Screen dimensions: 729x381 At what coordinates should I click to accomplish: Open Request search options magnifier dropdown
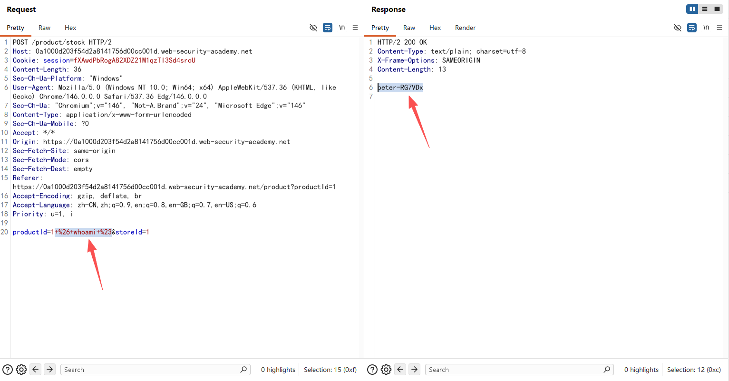[244, 370]
